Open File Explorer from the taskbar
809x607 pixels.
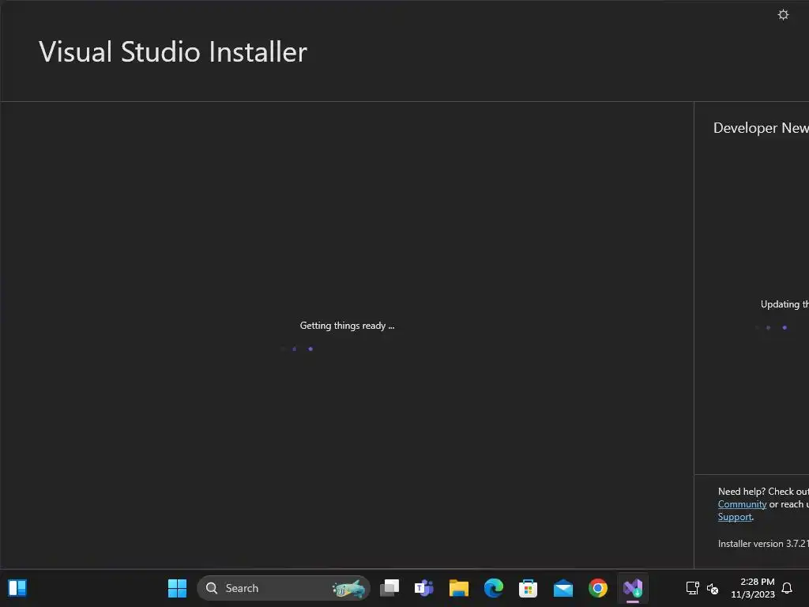459,588
